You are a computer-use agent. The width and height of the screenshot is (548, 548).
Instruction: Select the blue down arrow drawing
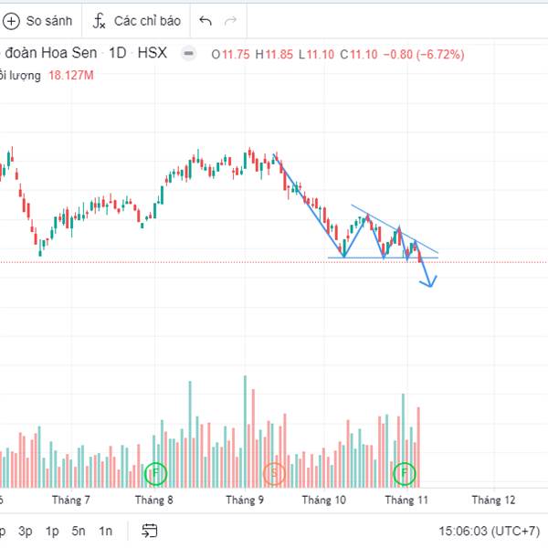click(428, 279)
